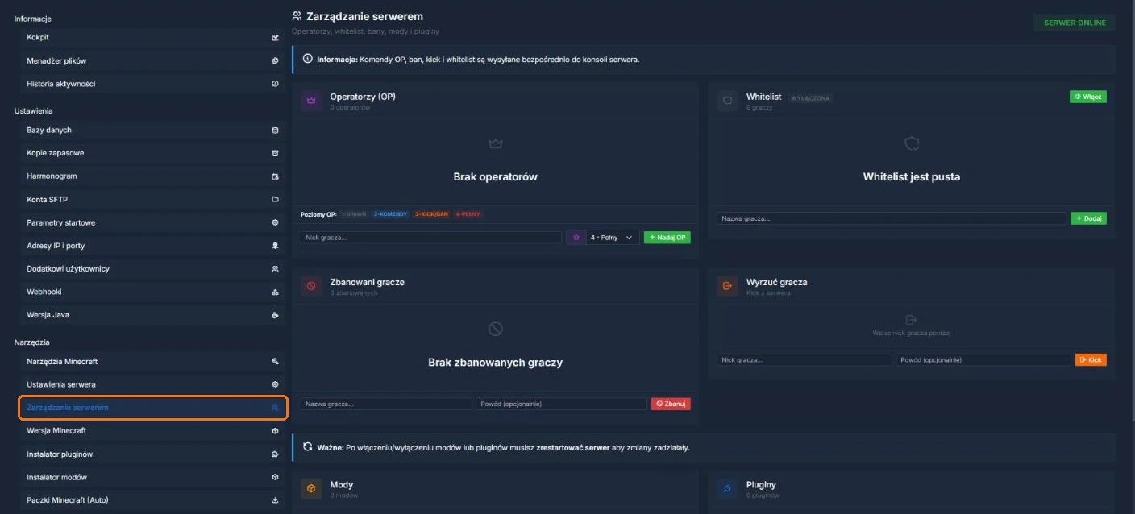
Task: Focus the OP Nick gracza field
Action: [431, 238]
